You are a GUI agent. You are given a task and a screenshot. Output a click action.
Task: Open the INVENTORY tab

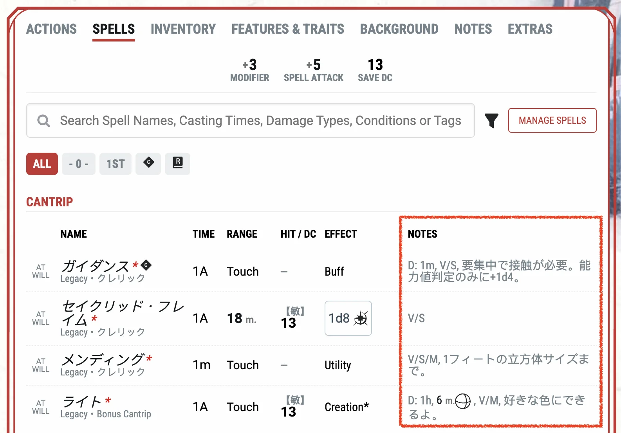[183, 29]
